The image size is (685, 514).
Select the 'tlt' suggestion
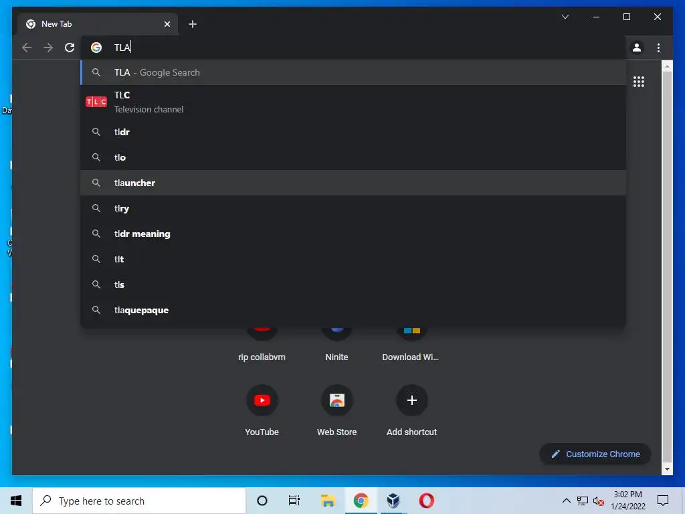[x=353, y=259]
